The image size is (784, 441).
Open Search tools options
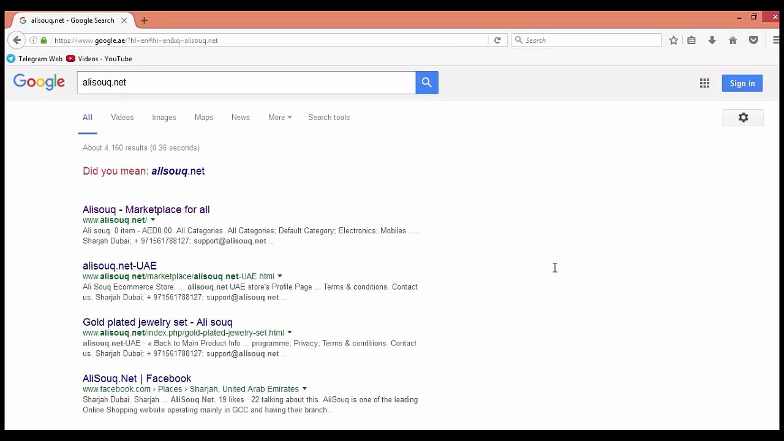pos(329,118)
